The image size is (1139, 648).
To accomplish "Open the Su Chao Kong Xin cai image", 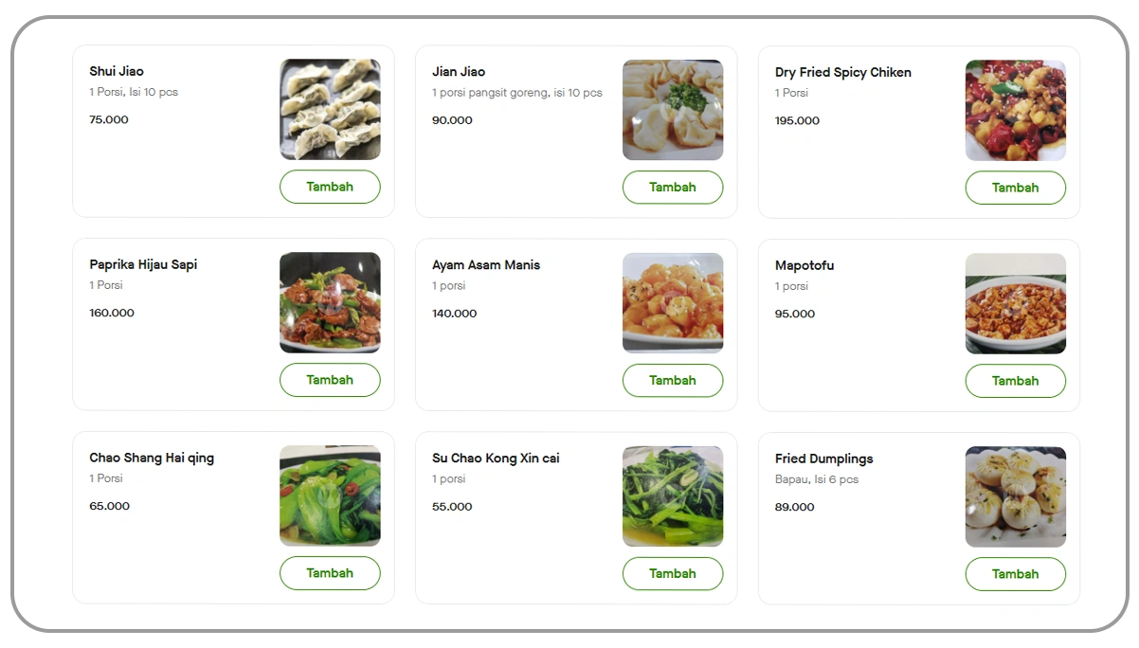I will coord(672,496).
